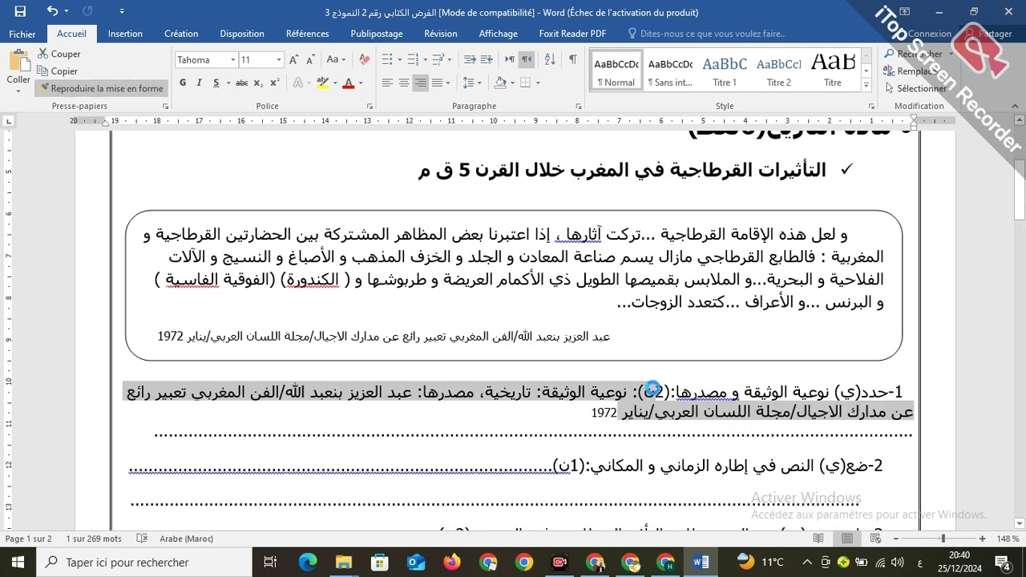This screenshot has height=577, width=1026.
Task: Open File Explorer from the taskbar
Action: coord(344,563)
